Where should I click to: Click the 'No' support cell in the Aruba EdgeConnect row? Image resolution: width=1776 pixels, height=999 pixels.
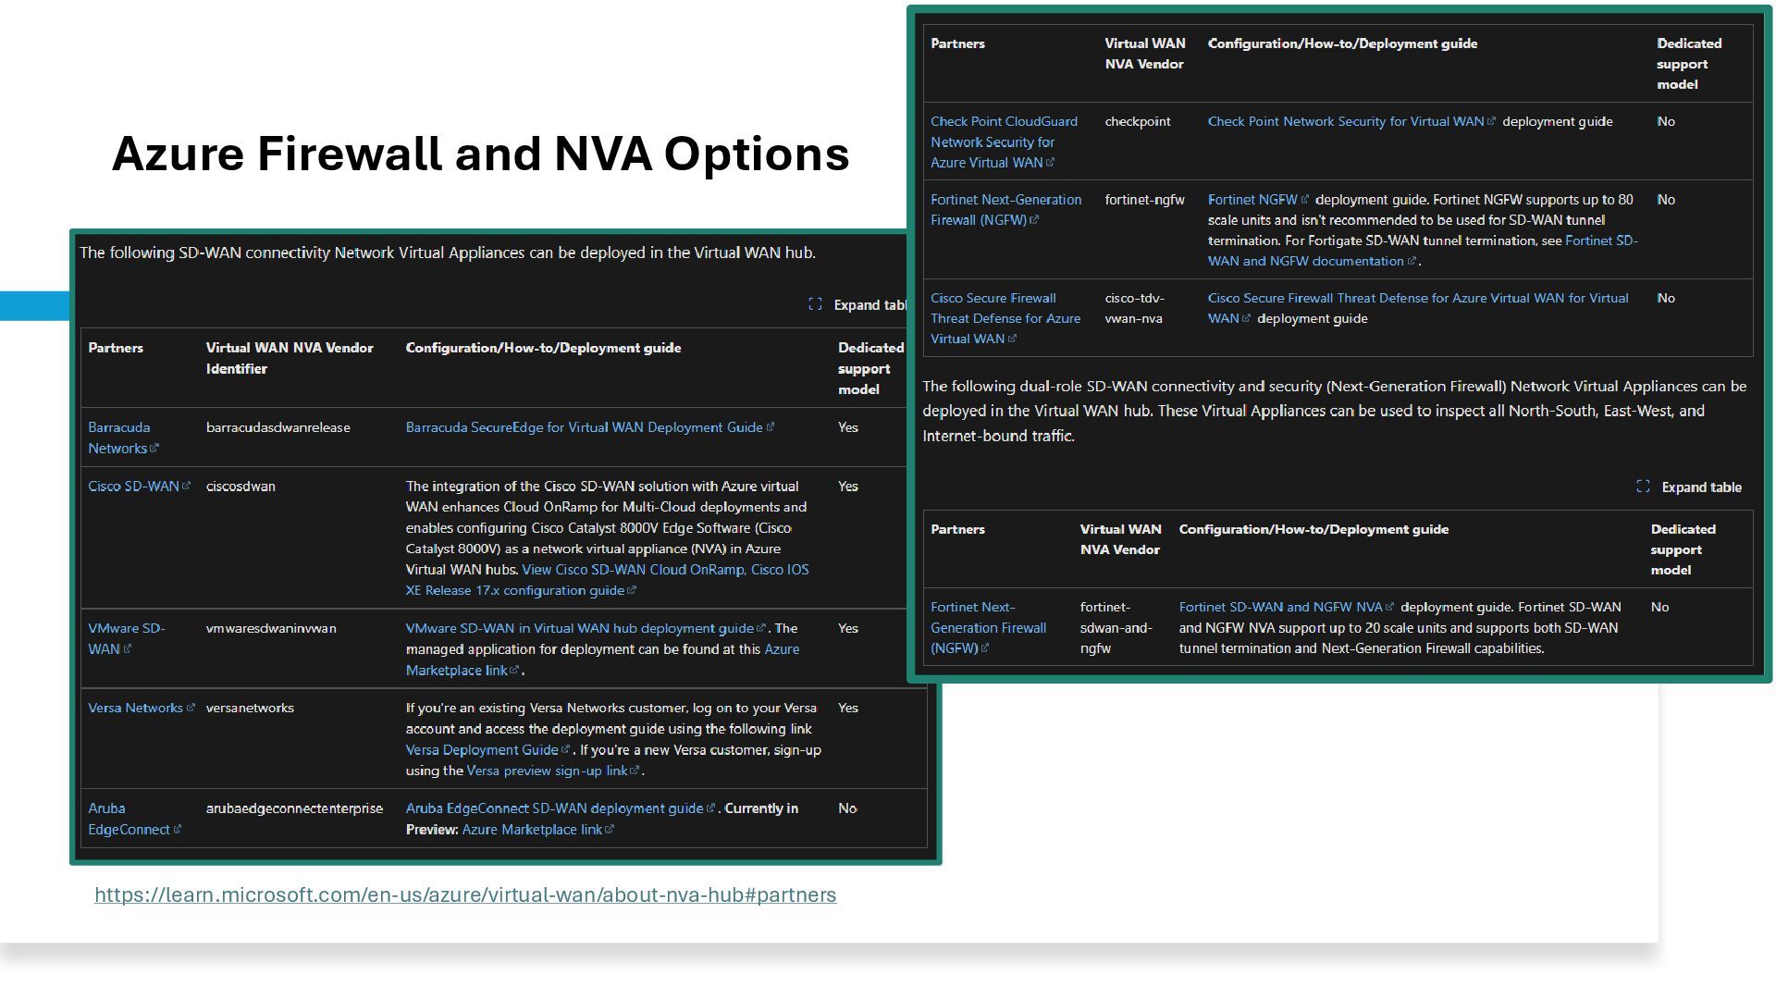847,808
